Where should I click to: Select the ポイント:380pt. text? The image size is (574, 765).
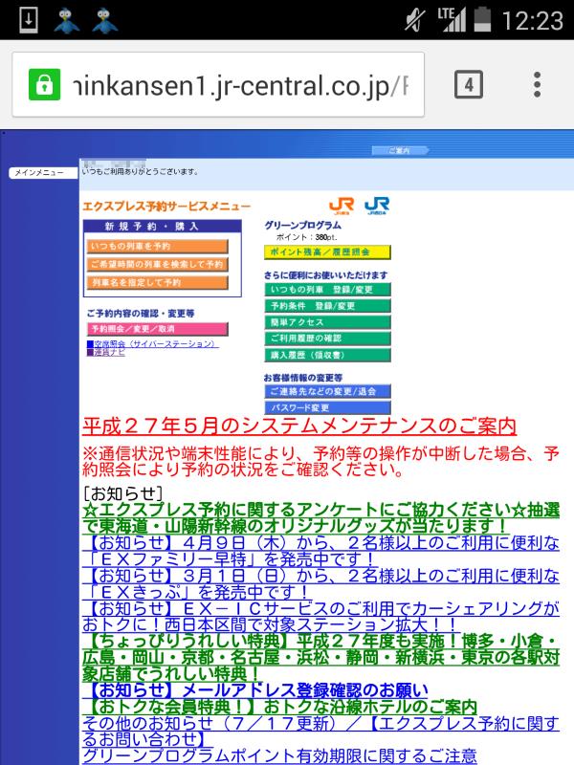pyautogui.click(x=306, y=237)
